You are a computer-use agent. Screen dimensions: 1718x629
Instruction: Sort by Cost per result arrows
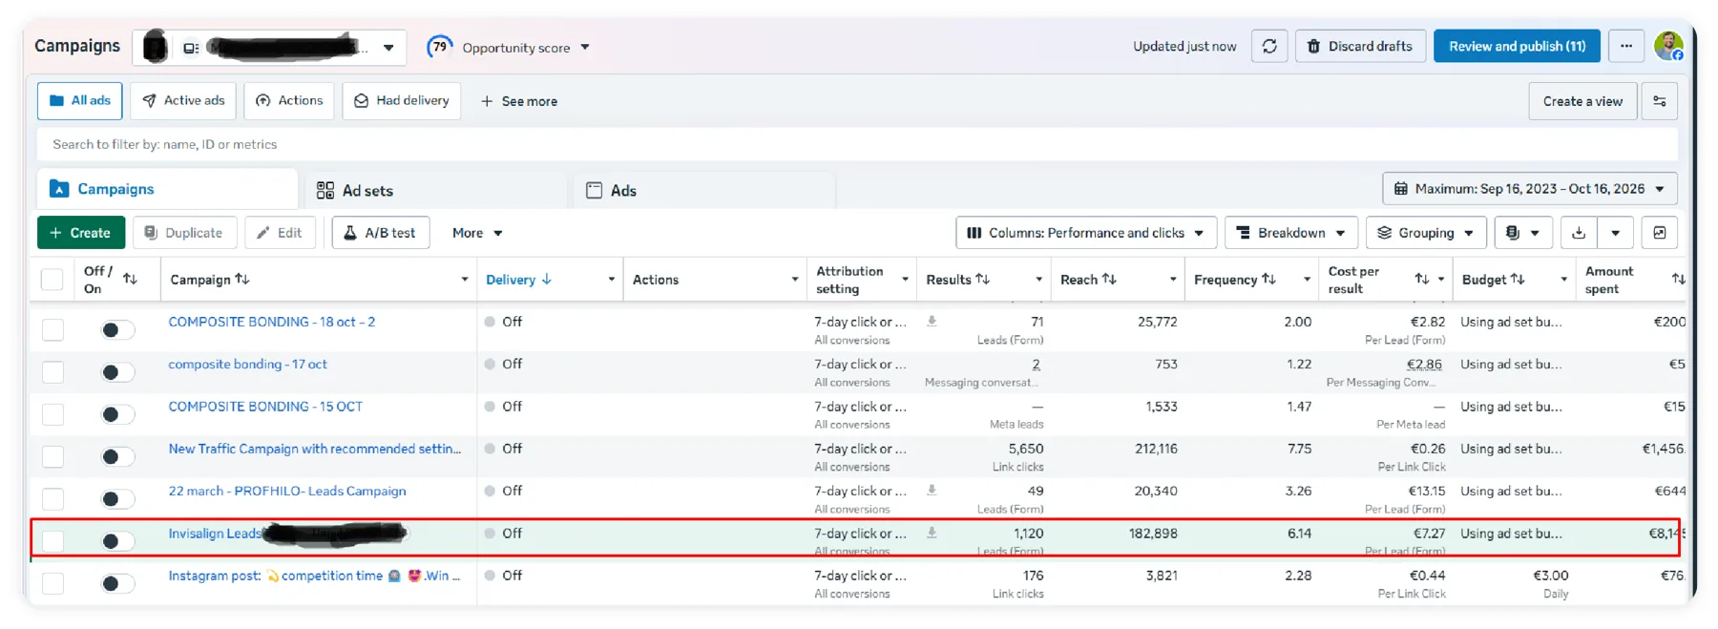coord(1421,279)
